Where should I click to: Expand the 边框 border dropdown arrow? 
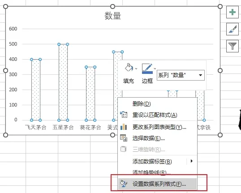point(155,69)
